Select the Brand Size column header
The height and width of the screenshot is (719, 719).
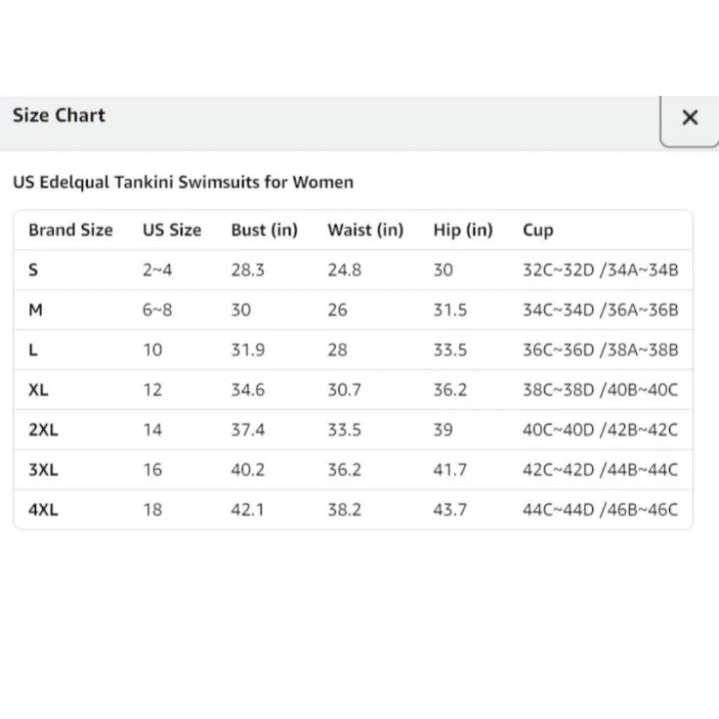(x=70, y=230)
